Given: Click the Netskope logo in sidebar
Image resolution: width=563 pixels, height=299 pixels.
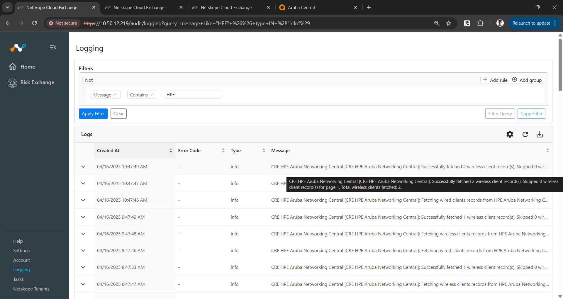Looking at the screenshot, I should coord(18,47).
